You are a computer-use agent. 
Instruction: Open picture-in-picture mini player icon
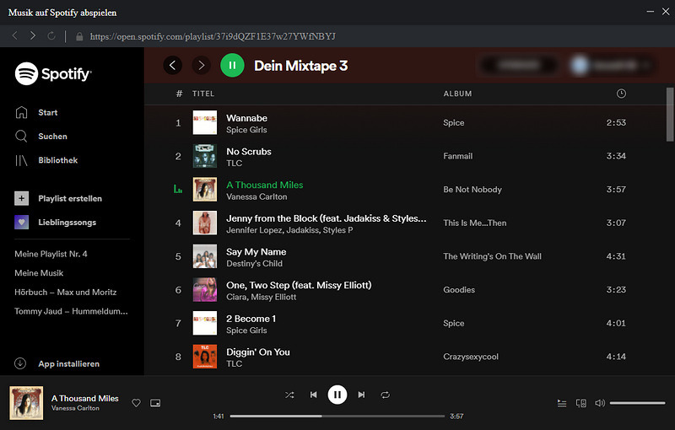(x=155, y=403)
